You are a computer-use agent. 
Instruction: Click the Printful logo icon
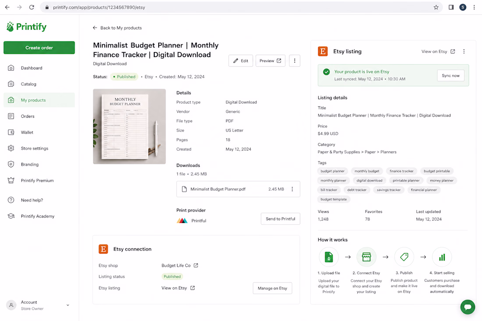[x=182, y=221]
